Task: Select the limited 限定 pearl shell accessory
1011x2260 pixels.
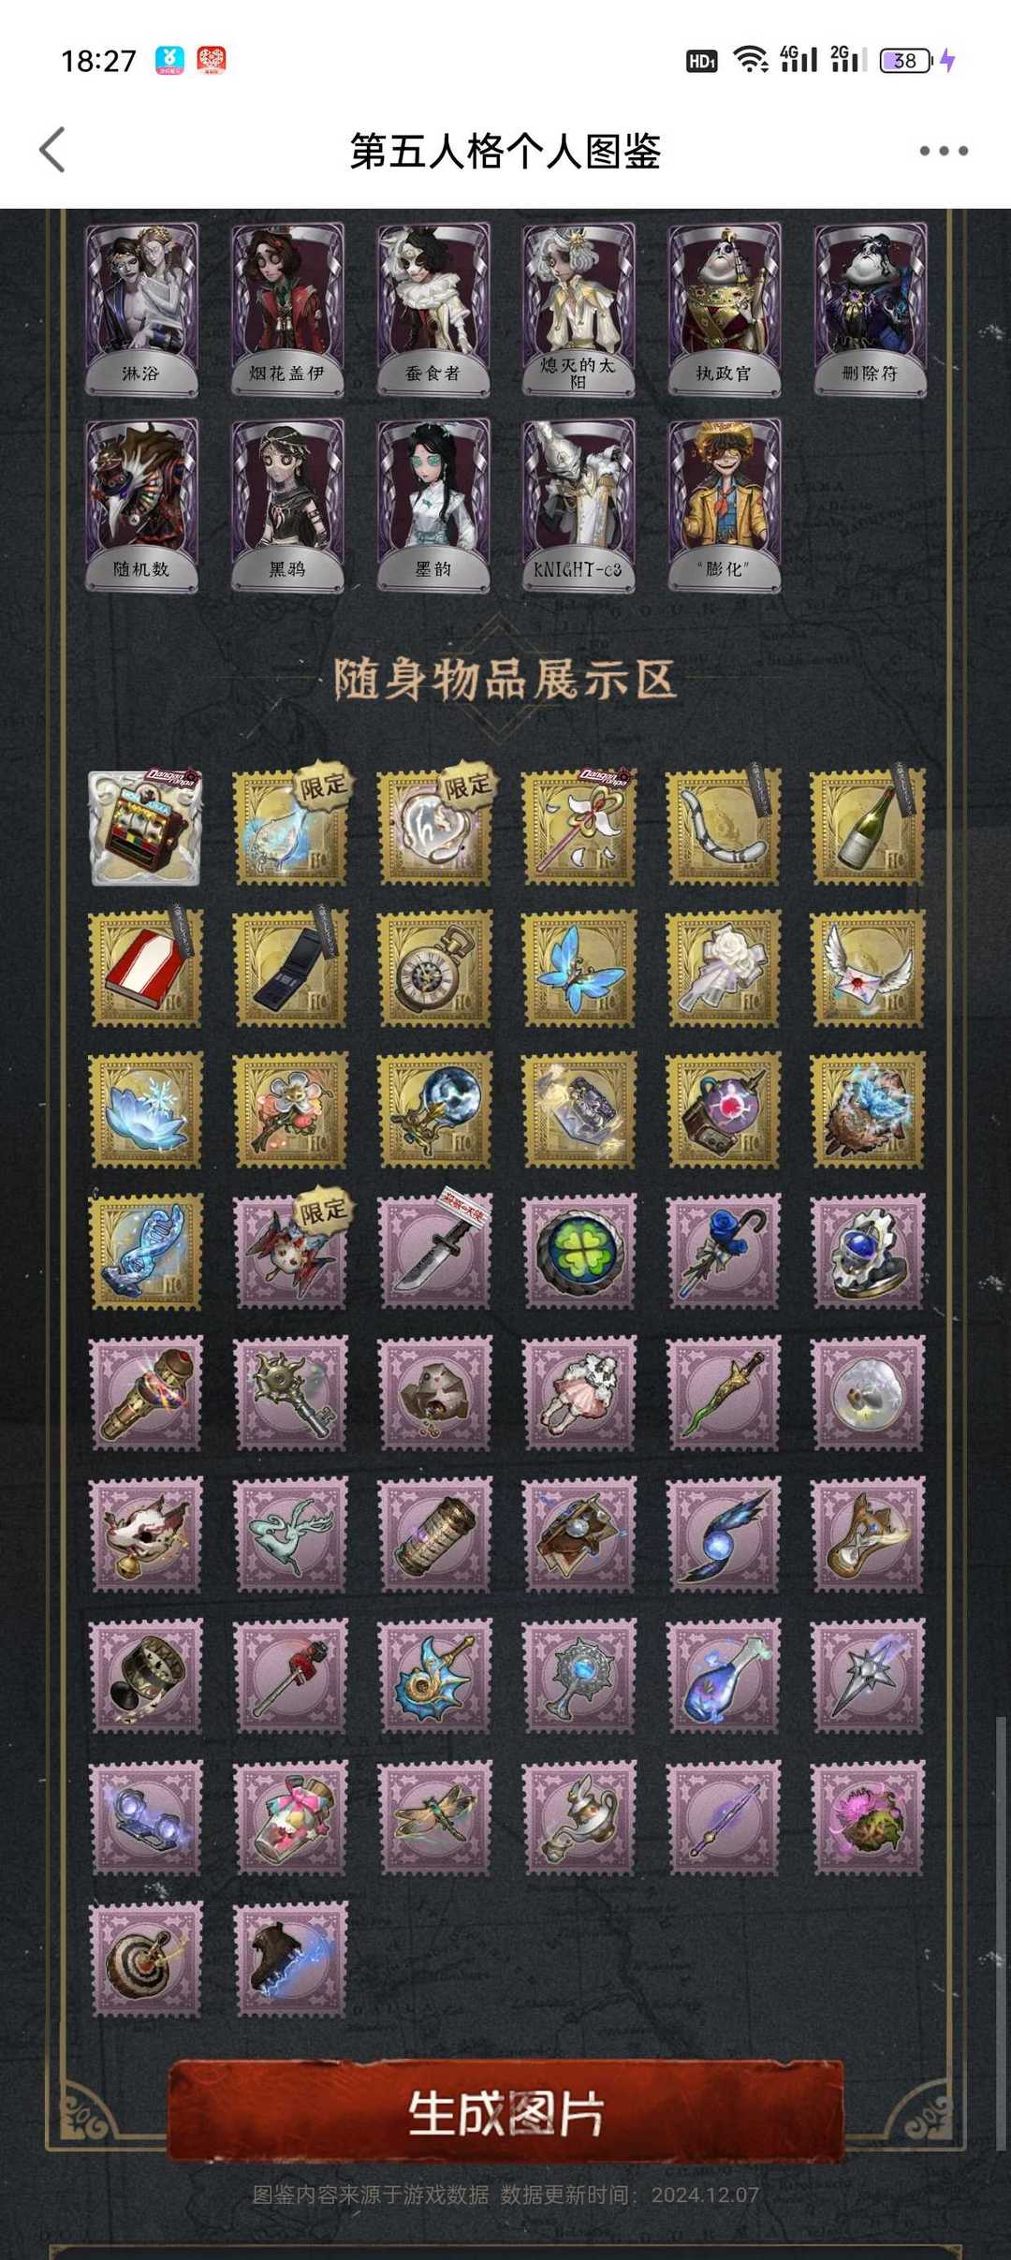Action: [434, 828]
